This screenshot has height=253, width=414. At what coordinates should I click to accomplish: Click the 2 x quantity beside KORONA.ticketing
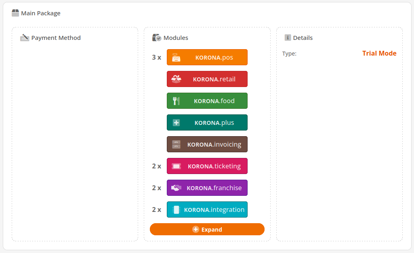pos(157,166)
